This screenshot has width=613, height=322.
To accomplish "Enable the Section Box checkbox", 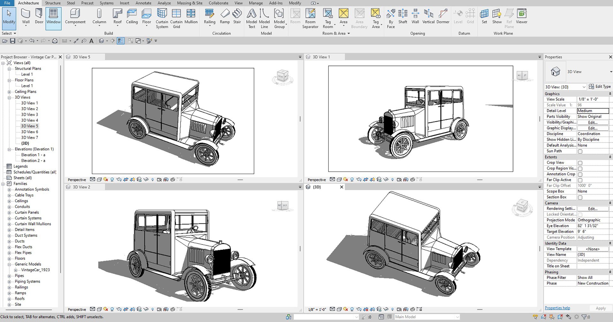I will 580,197.
